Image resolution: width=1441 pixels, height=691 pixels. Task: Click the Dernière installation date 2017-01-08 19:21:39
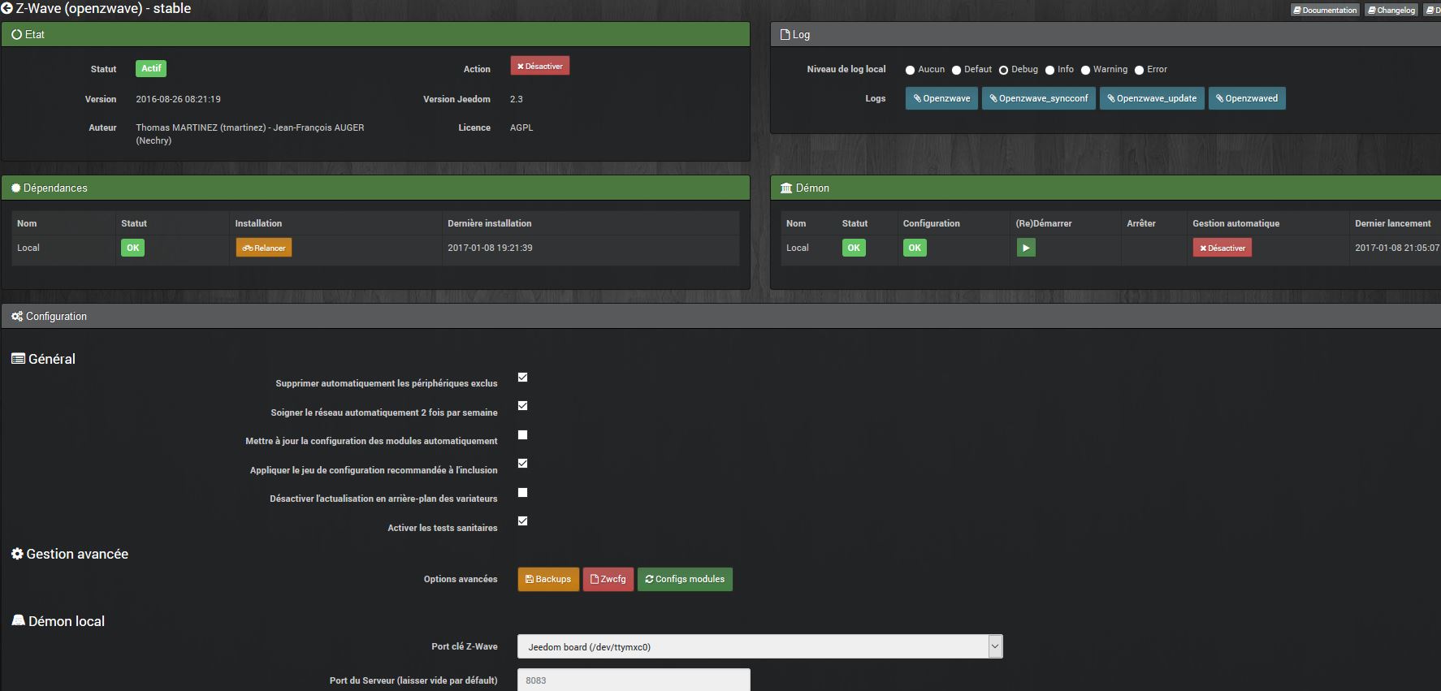[490, 248]
